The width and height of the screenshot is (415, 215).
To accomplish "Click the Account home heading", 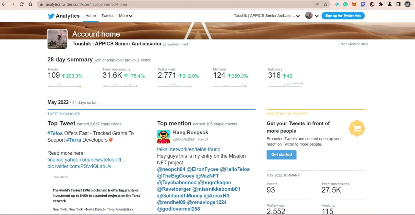I will 96,34.
